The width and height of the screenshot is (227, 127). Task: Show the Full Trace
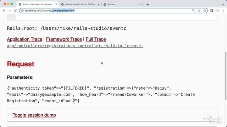click(x=96, y=39)
